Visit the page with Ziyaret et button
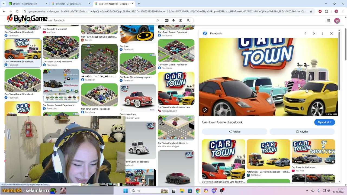The image size is (347, 195). (324, 122)
